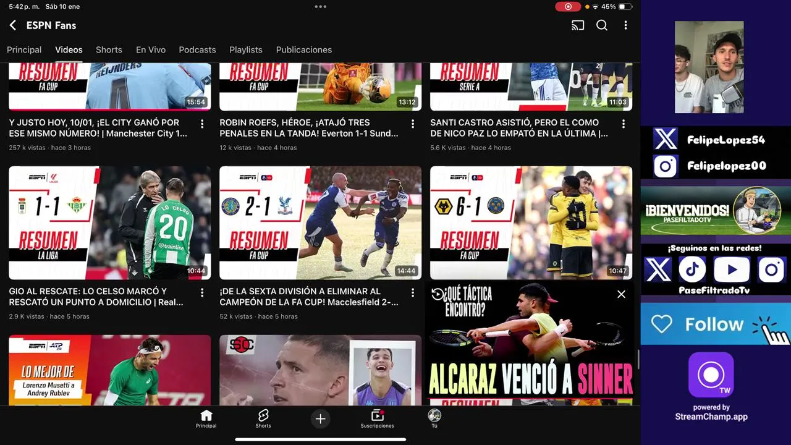The image size is (791, 445).
Task: Click the TikTok icon in the overlay
Action: tap(693, 269)
